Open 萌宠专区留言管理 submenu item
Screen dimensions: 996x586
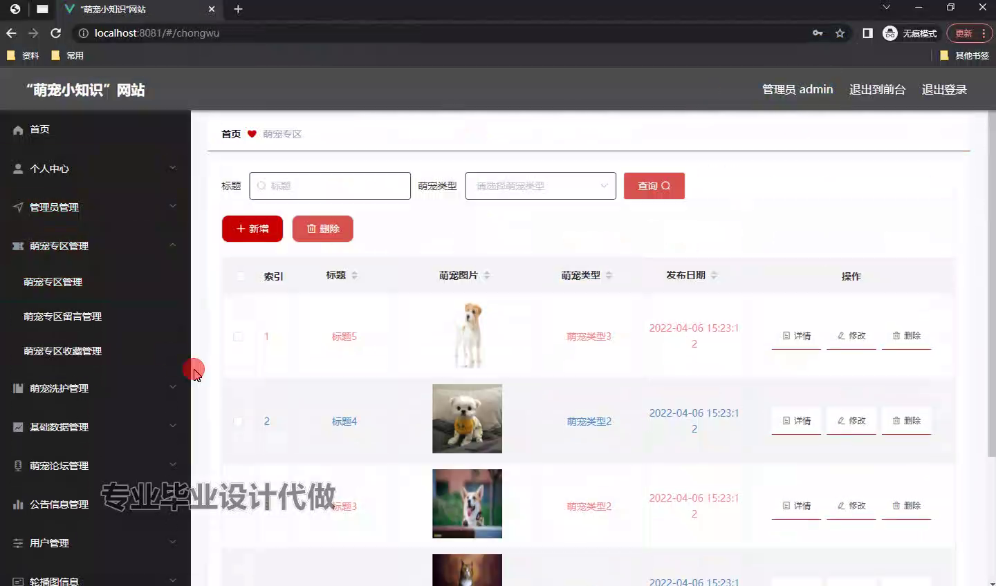[x=62, y=316]
